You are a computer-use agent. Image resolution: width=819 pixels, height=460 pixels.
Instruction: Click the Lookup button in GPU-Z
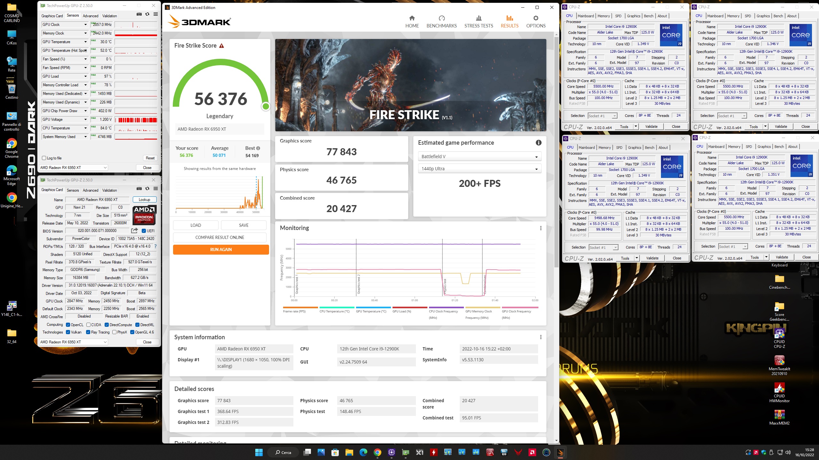(x=144, y=200)
